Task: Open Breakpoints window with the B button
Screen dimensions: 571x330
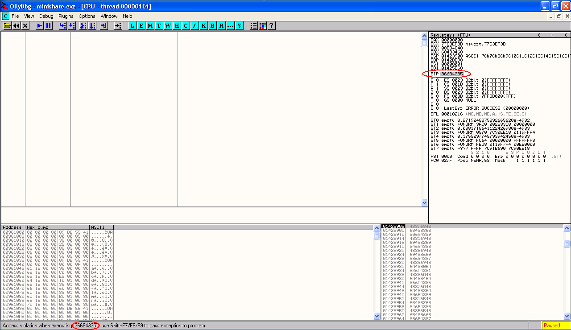Action: (x=213, y=26)
